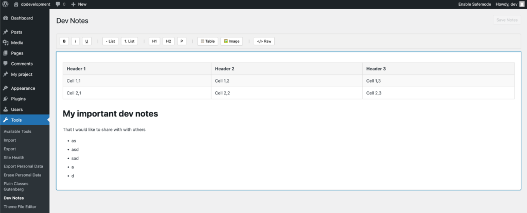Screen dimensions: 527x213
Task: Open the Appearance menu item
Action: [25, 88]
